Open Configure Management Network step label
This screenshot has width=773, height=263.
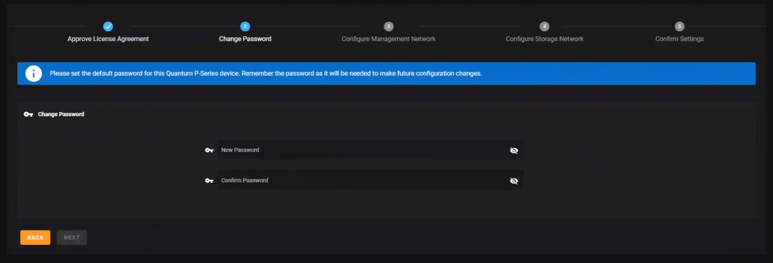coord(389,39)
